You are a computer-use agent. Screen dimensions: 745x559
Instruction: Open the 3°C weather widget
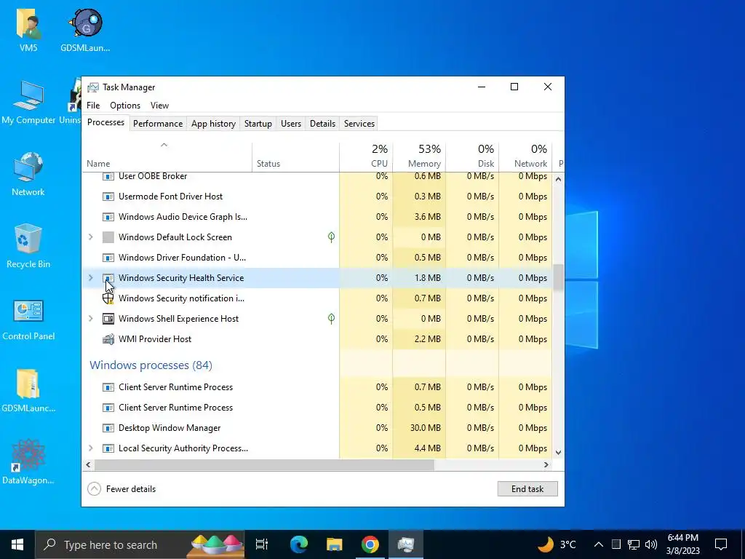557,544
